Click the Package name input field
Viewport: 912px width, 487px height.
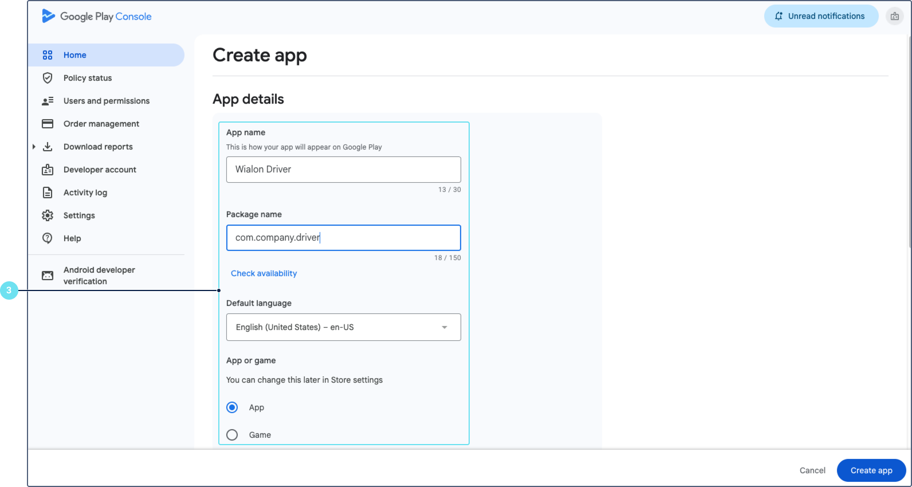pyautogui.click(x=344, y=238)
